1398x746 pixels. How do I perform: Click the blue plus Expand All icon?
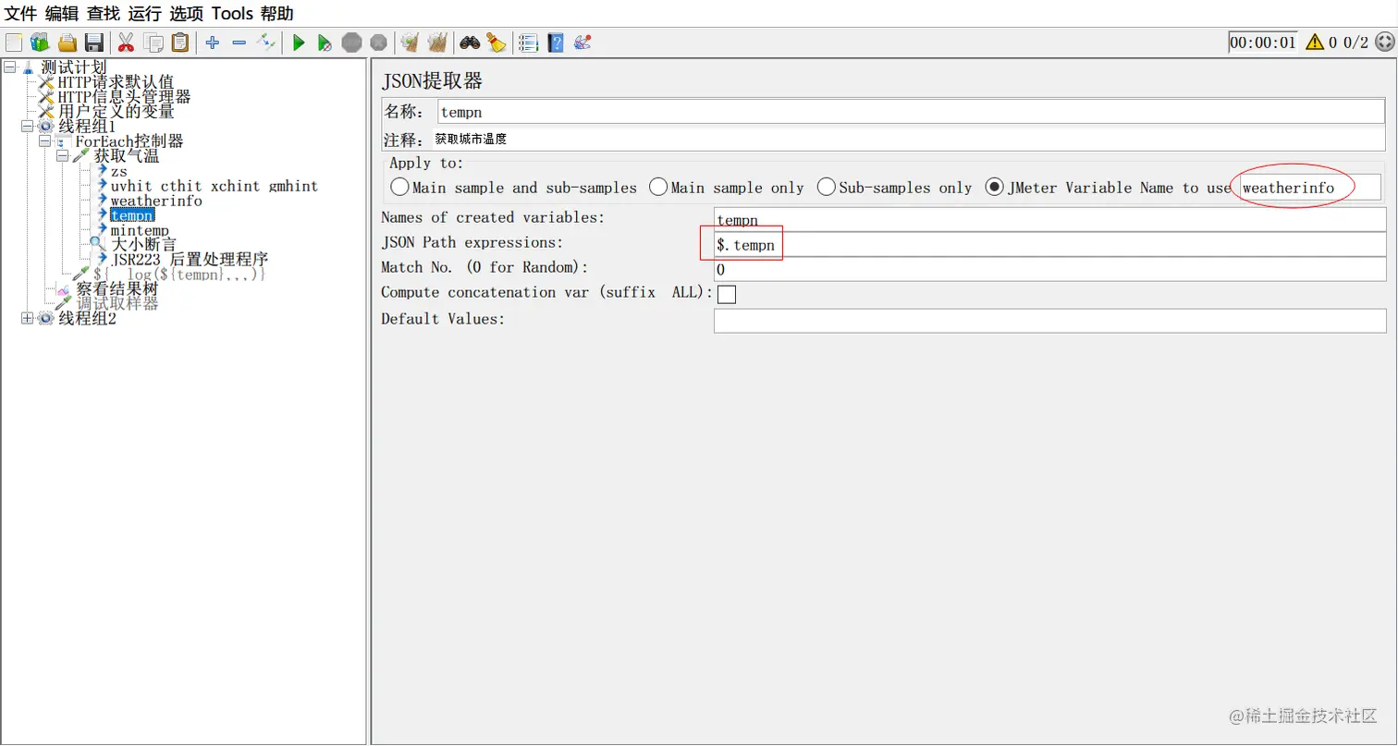[x=213, y=43]
